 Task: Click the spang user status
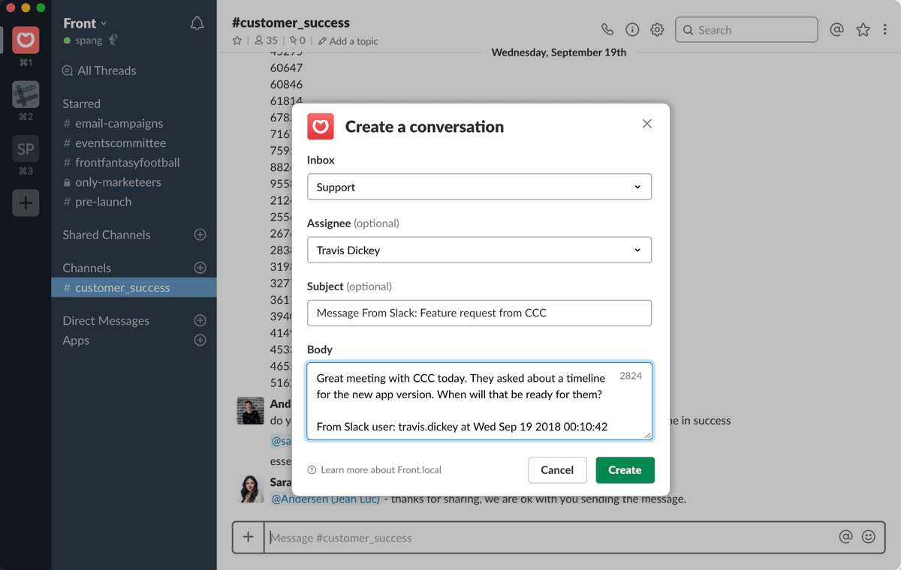89,40
